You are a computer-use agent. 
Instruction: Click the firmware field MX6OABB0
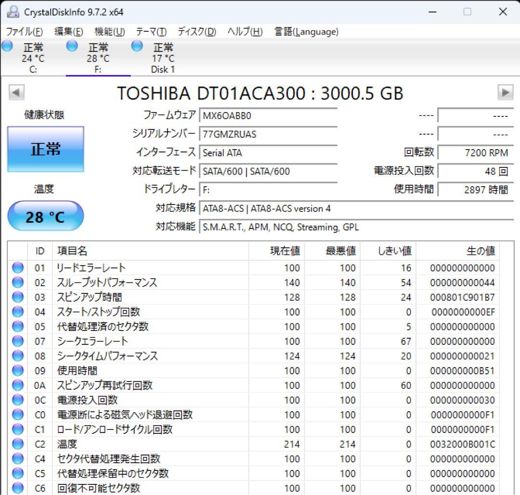coord(268,115)
